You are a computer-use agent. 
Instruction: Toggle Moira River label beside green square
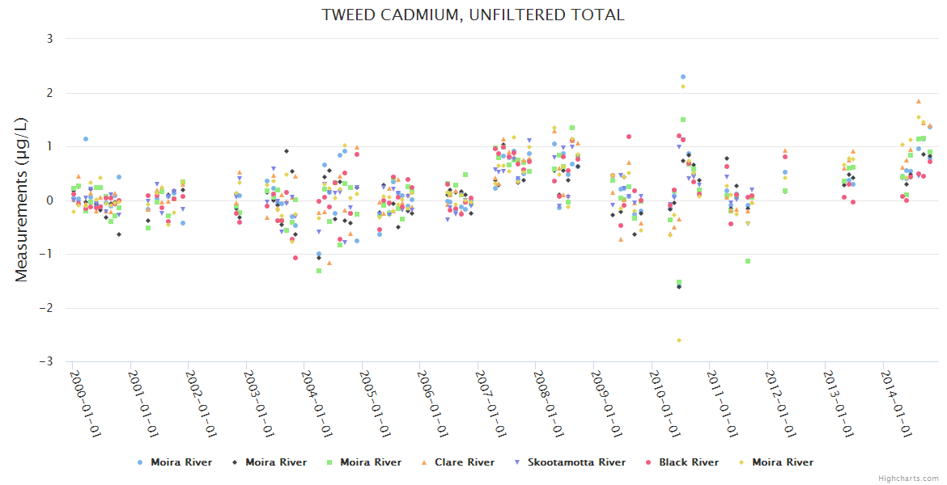[x=370, y=462]
